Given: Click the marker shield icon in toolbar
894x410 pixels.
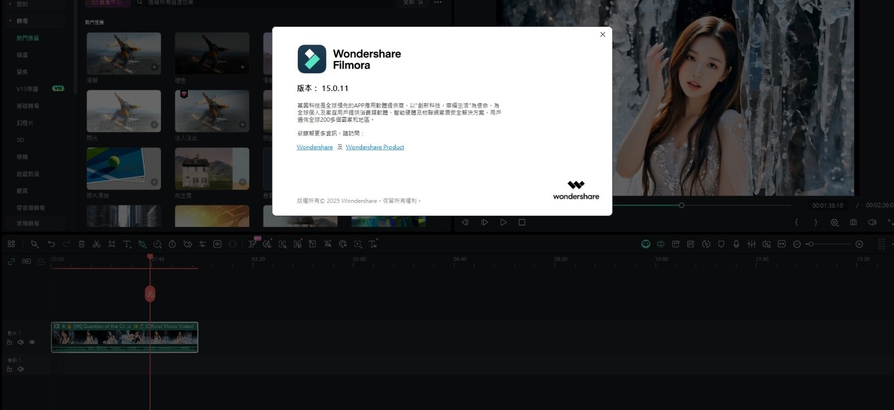Looking at the screenshot, I should pyautogui.click(x=721, y=244).
